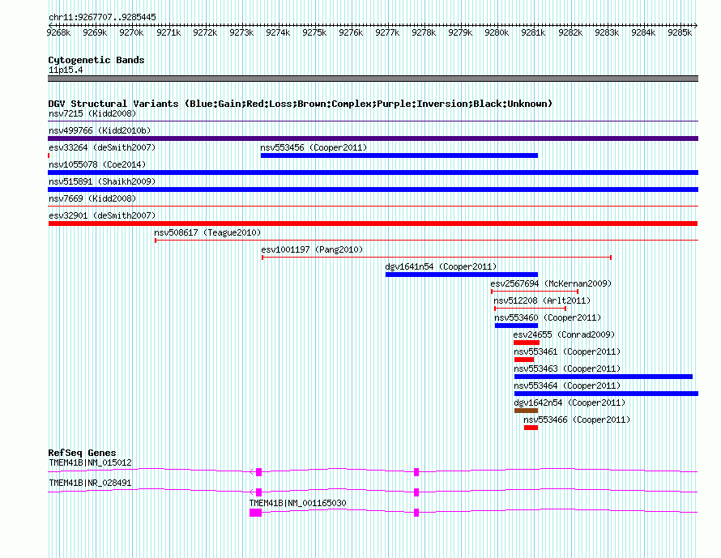Click the first exon of TMEM41B|NM_015012

(x=259, y=472)
